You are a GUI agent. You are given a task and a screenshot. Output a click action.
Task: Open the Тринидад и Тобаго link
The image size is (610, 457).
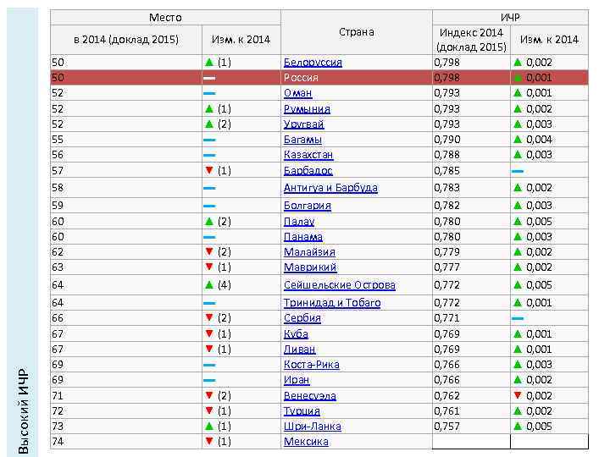pyautogui.click(x=332, y=303)
